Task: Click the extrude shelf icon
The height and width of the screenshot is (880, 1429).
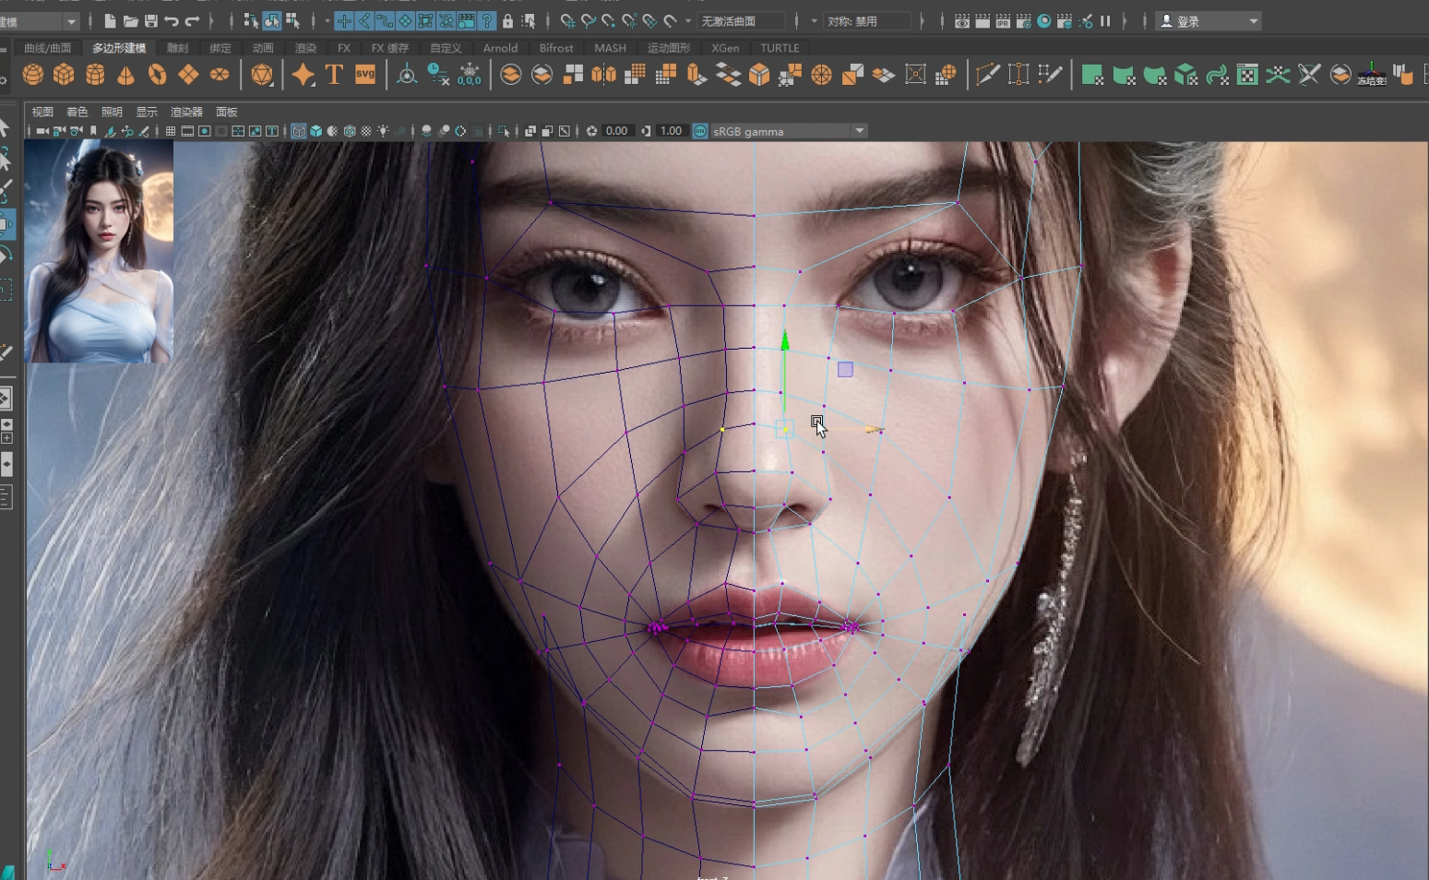Action: coord(697,75)
